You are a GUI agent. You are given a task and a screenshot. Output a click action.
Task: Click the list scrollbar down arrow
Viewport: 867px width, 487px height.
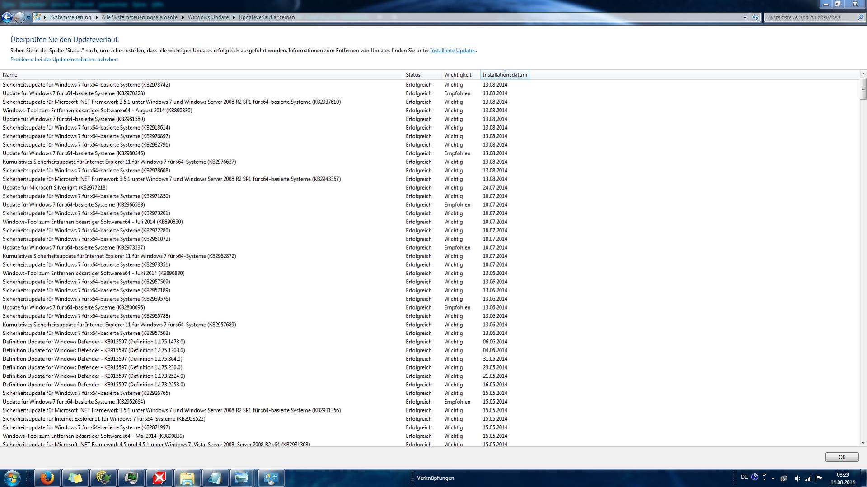point(863,443)
